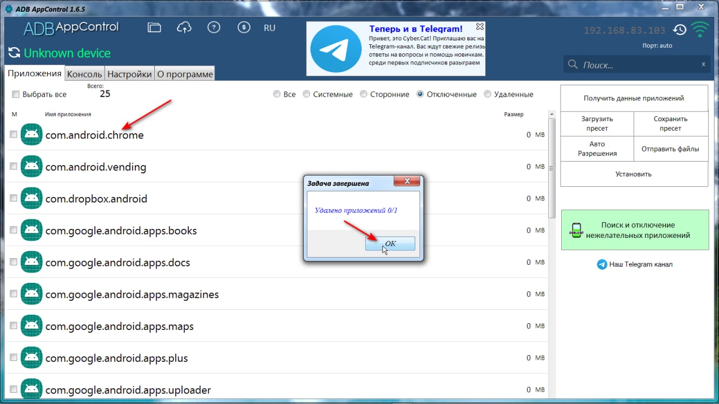Switch to the Консоль tab

(x=84, y=74)
